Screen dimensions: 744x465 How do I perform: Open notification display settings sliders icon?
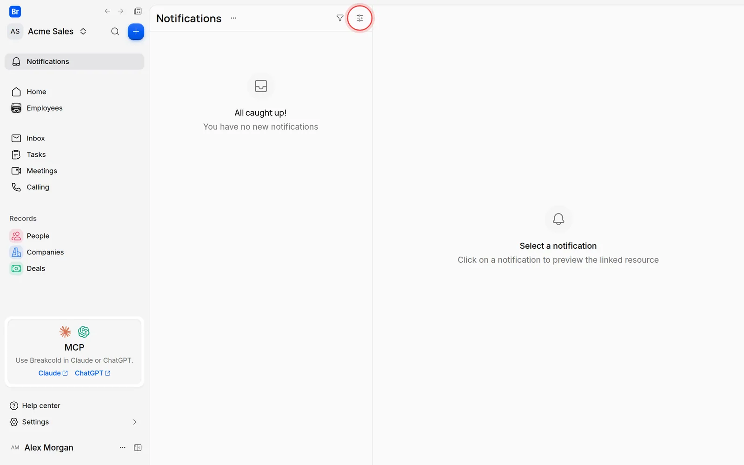click(x=359, y=18)
